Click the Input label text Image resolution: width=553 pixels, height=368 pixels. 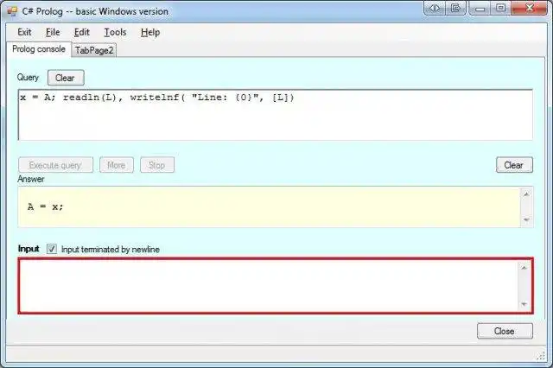tap(29, 249)
